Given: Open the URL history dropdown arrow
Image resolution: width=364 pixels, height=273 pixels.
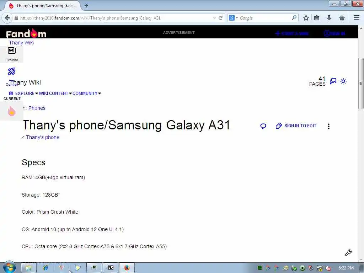Looking at the screenshot, I should coord(214,18).
